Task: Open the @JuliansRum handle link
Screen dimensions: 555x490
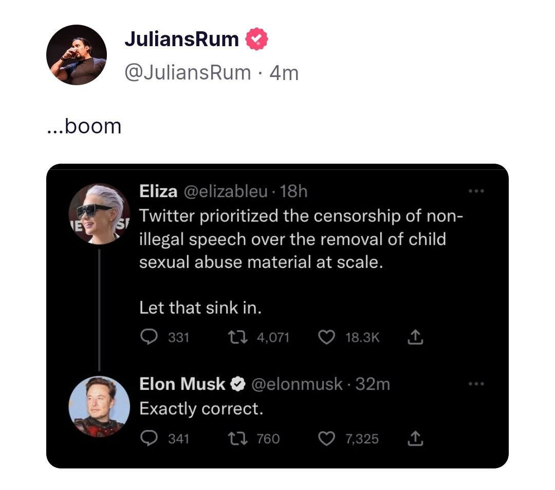Action: click(188, 73)
